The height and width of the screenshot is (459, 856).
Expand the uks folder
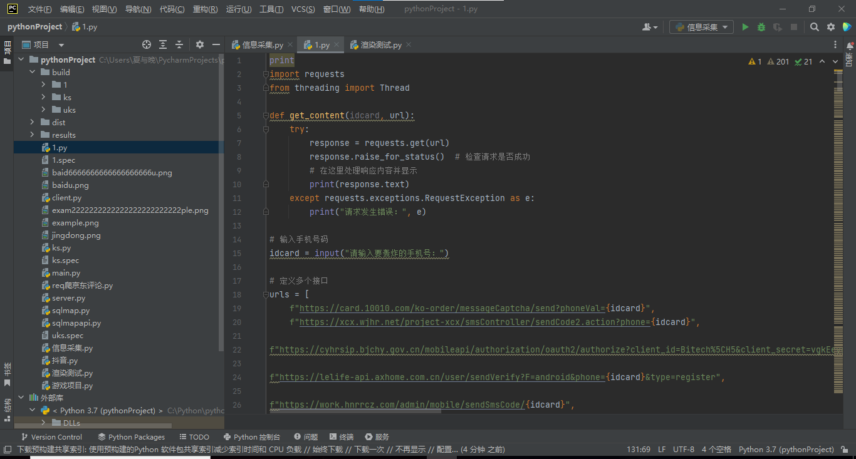(x=43, y=110)
